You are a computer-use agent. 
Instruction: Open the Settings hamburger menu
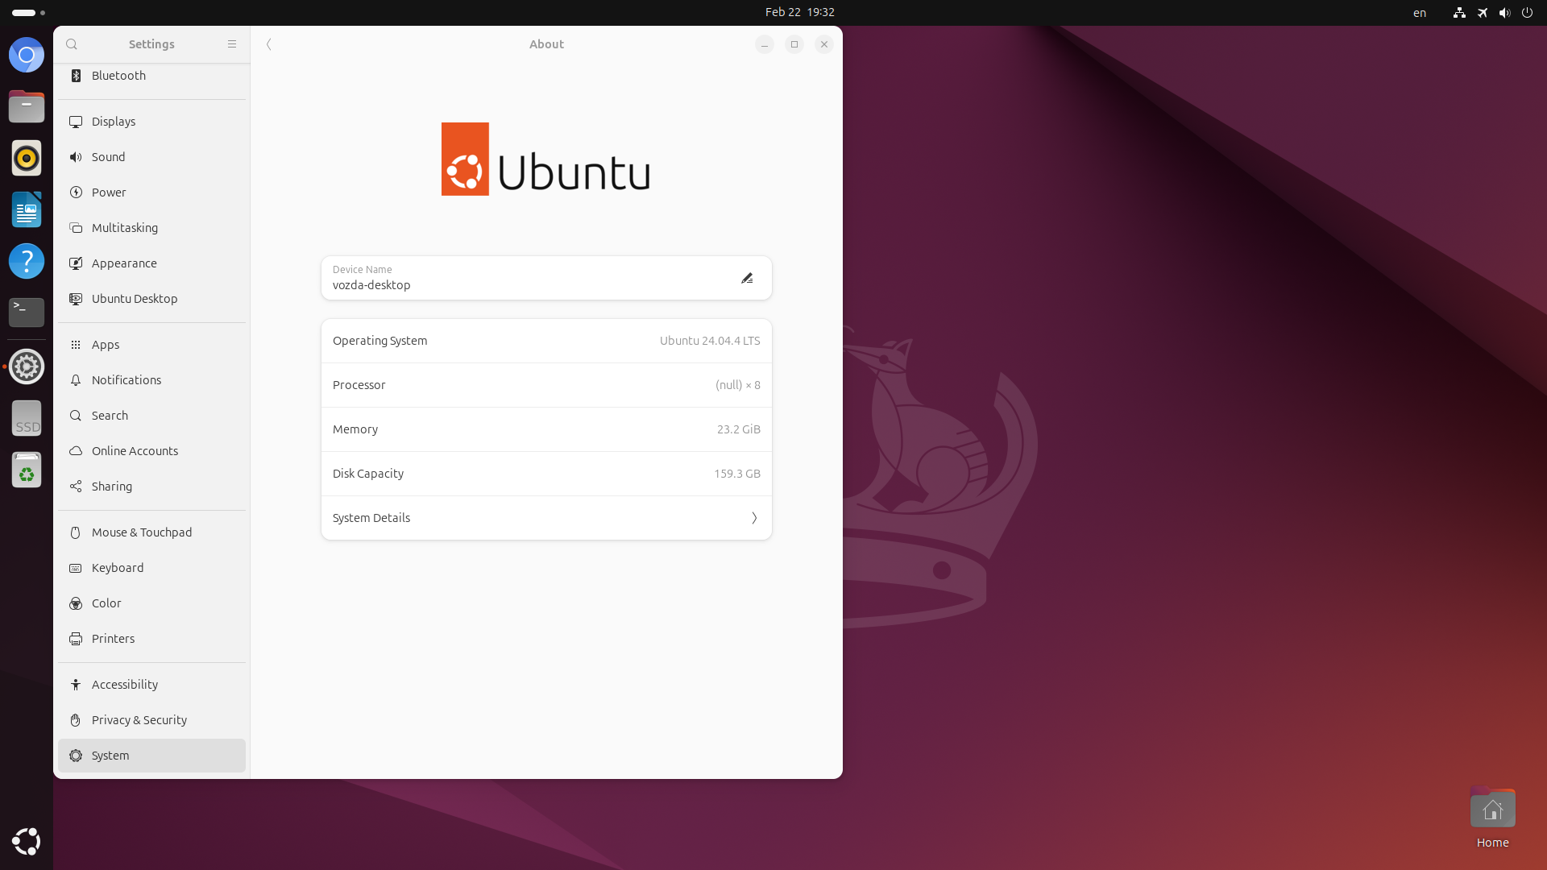click(x=232, y=44)
